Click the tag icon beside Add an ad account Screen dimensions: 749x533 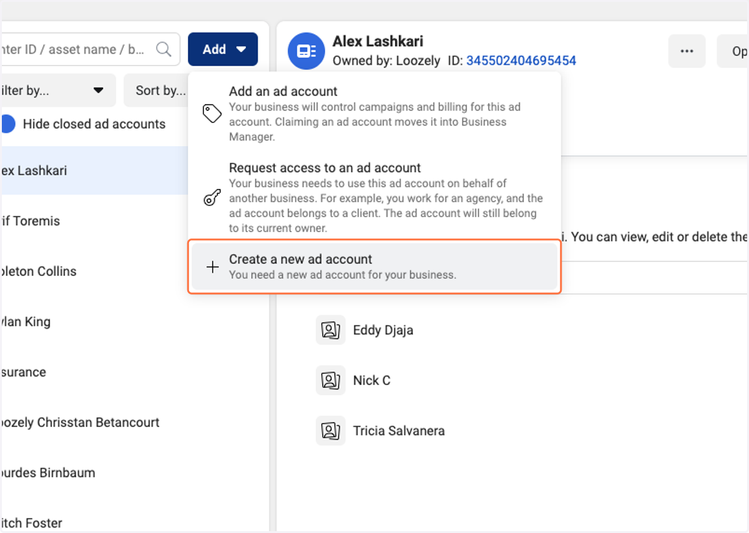click(x=212, y=114)
